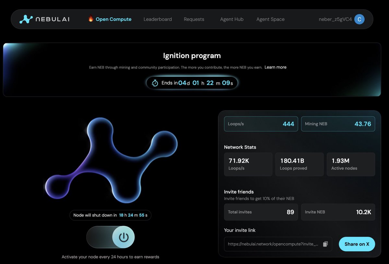Click the Your invite link label
Image resolution: width=389 pixels, height=264 pixels.
tap(240, 230)
